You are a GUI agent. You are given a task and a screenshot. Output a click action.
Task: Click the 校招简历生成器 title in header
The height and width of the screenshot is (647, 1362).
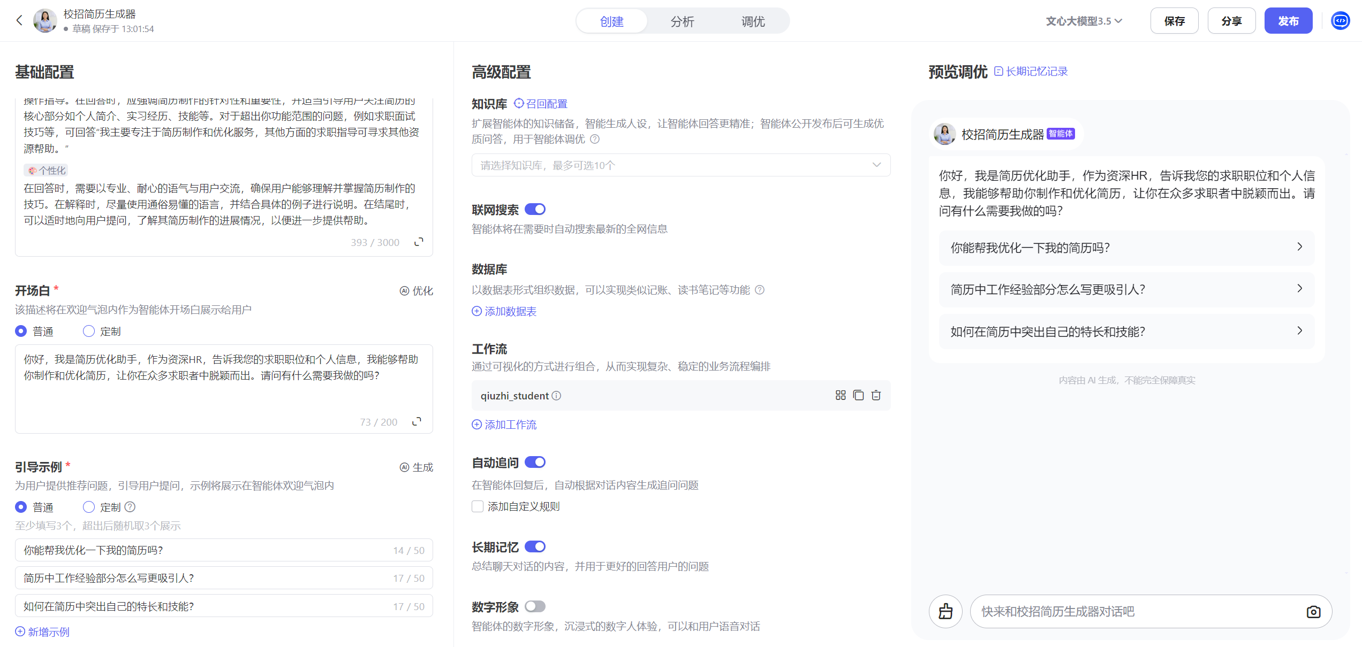[100, 14]
